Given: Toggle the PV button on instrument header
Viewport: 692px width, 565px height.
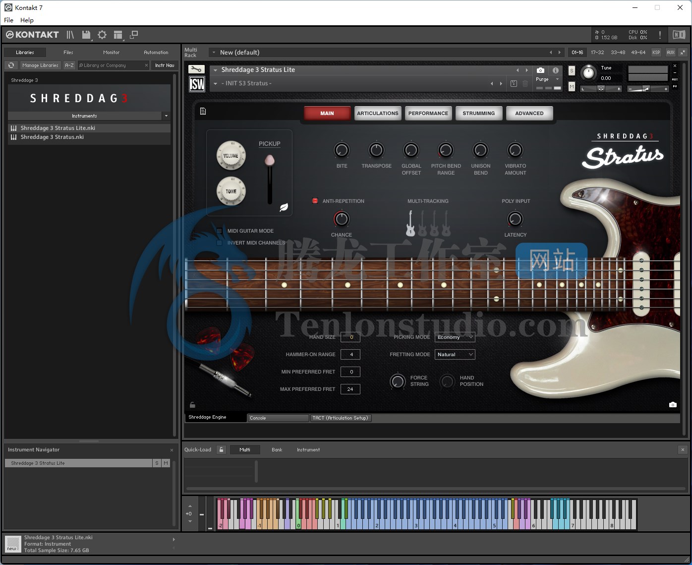Looking at the screenshot, I should click(675, 87).
